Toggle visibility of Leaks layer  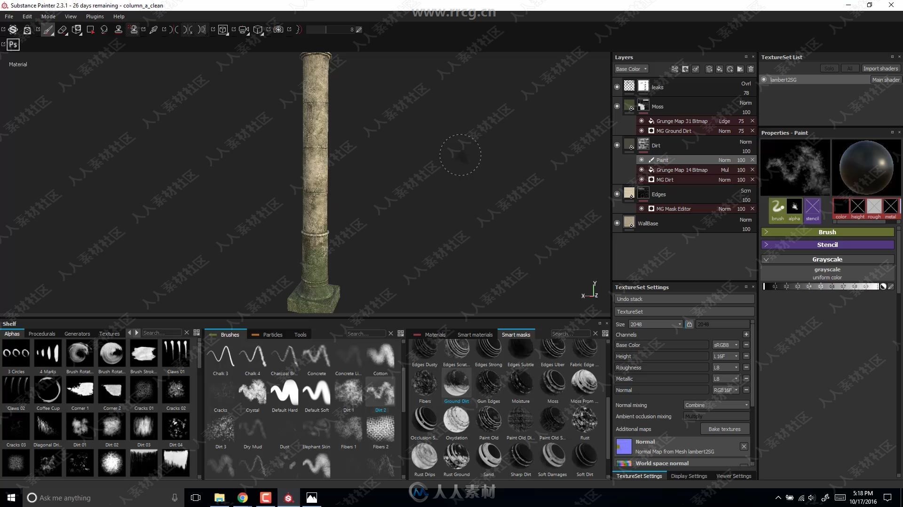(617, 87)
